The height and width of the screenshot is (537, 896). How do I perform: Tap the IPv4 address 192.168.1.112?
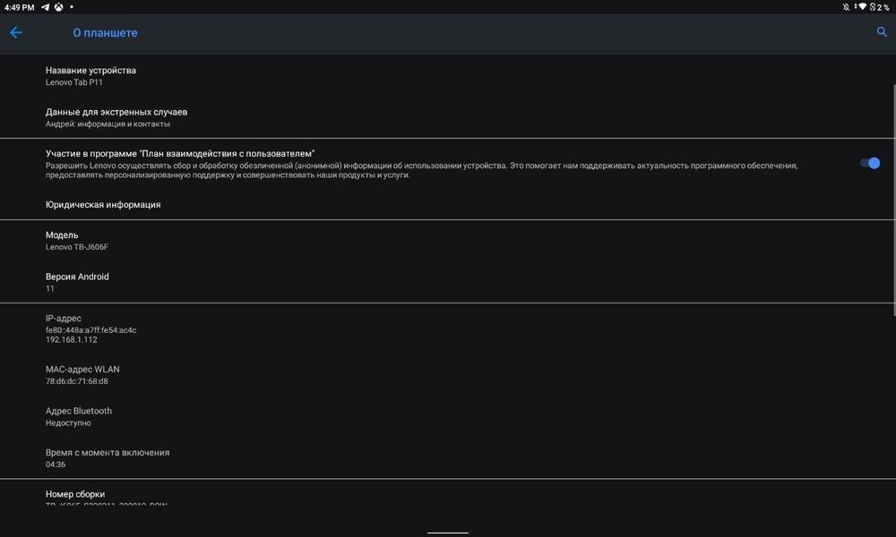coord(72,339)
